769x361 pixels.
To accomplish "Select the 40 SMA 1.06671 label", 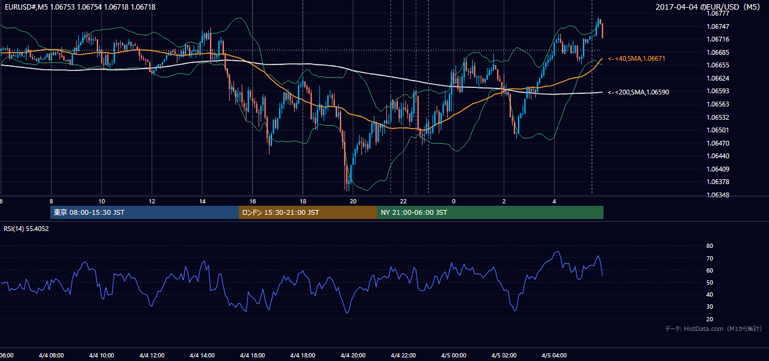I will (x=637, y=58).
